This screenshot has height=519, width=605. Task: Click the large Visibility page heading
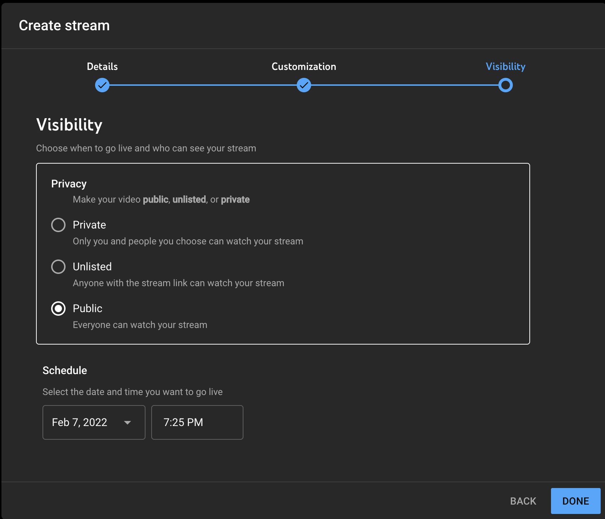[70, 125]
